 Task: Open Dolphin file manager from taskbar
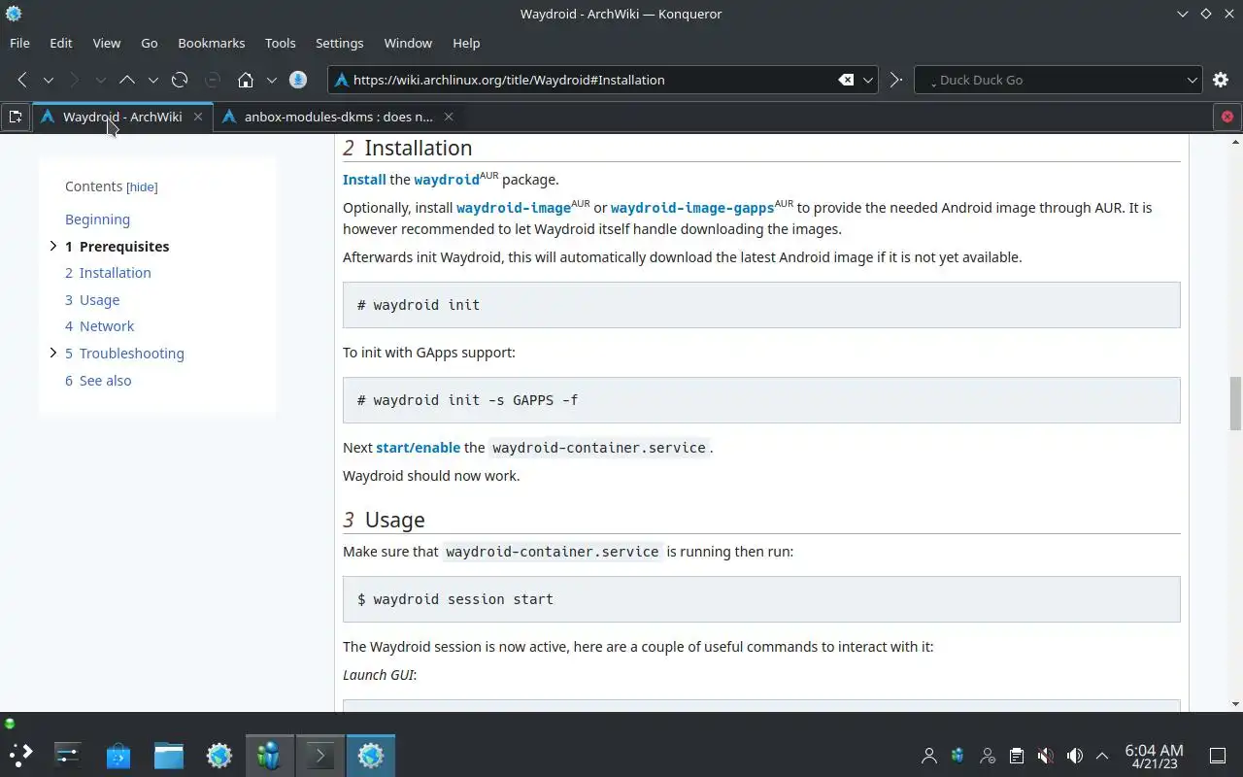[168, 755]
